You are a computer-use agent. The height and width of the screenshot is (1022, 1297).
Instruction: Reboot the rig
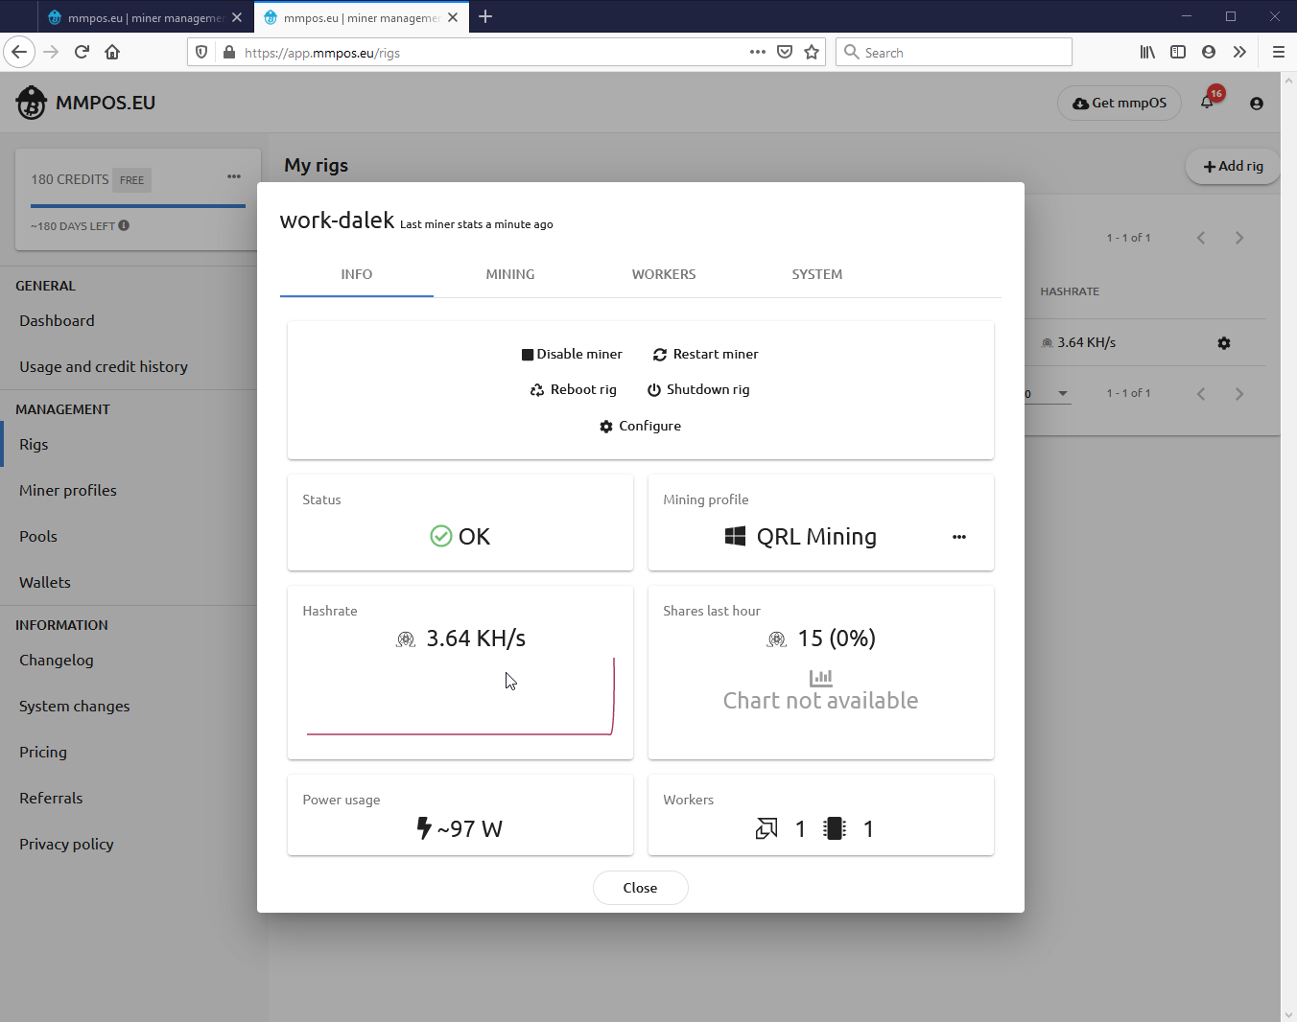[x=574, y=389]
